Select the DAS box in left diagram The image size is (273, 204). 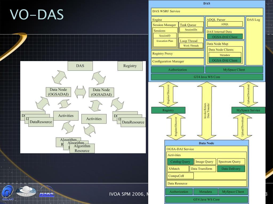pos(80,66)
